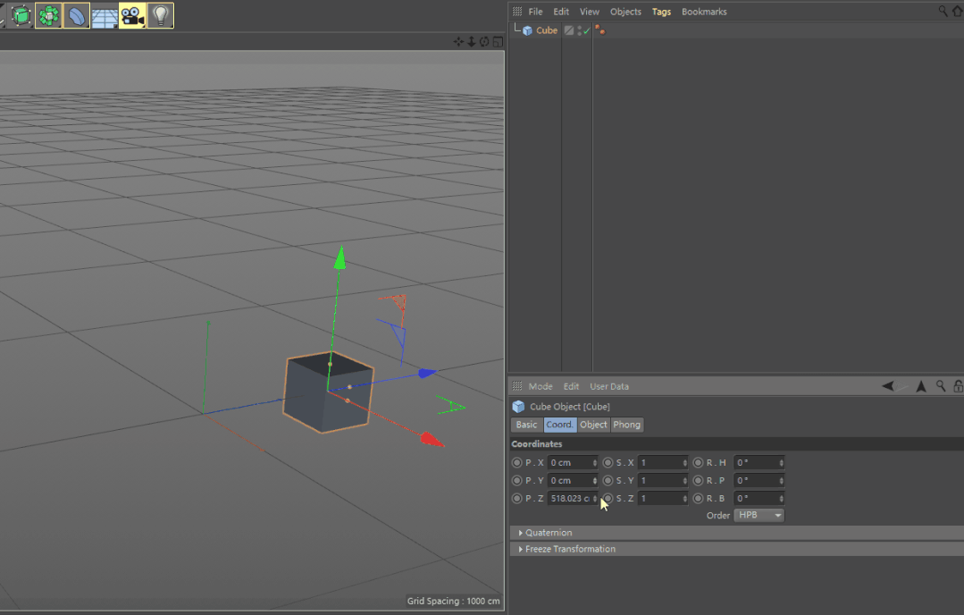Open the Object Manager Edit menu
This screenshot has width=964, height=615.
[561, 12]
